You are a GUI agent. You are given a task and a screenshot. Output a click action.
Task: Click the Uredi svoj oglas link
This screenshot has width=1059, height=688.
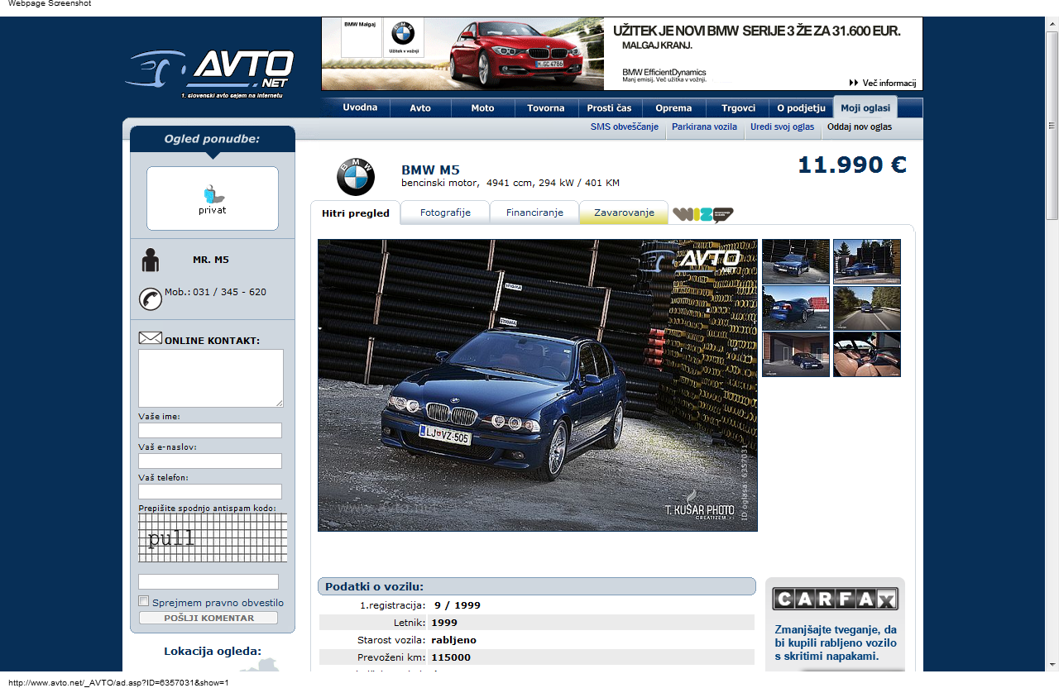pos(782,127)
